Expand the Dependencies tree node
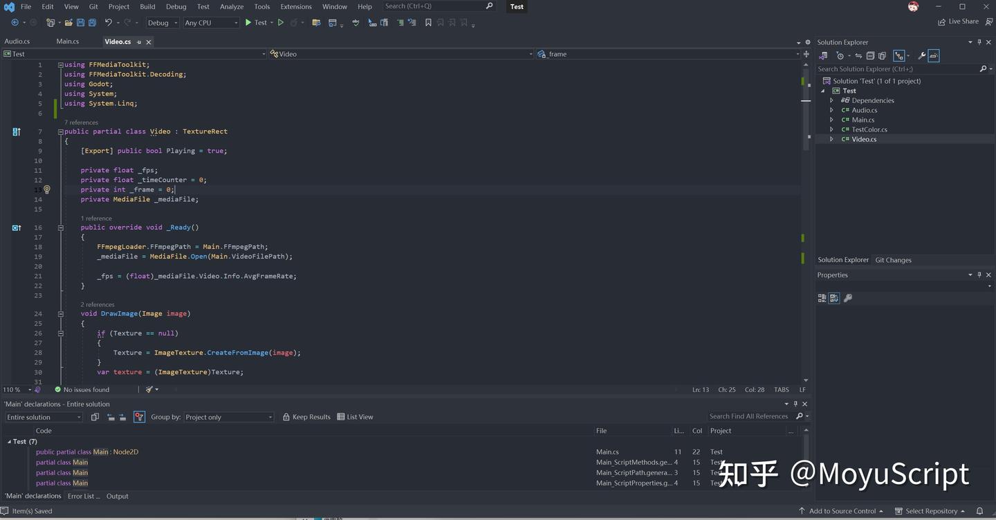Viewport: 996px width, 520px height. 832,100
